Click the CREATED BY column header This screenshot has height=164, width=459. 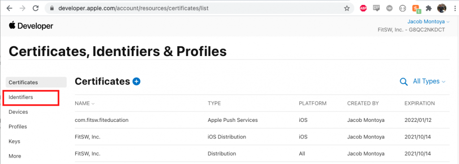point(363,104)
